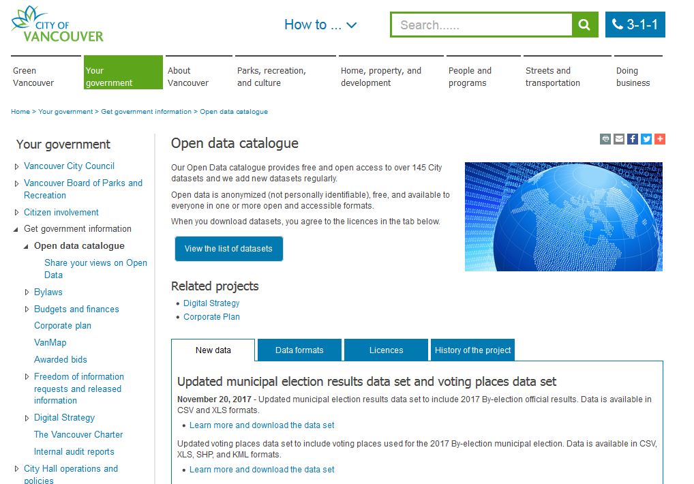Click Open data catalogue breadcrumb

click(x=234, y=112)
